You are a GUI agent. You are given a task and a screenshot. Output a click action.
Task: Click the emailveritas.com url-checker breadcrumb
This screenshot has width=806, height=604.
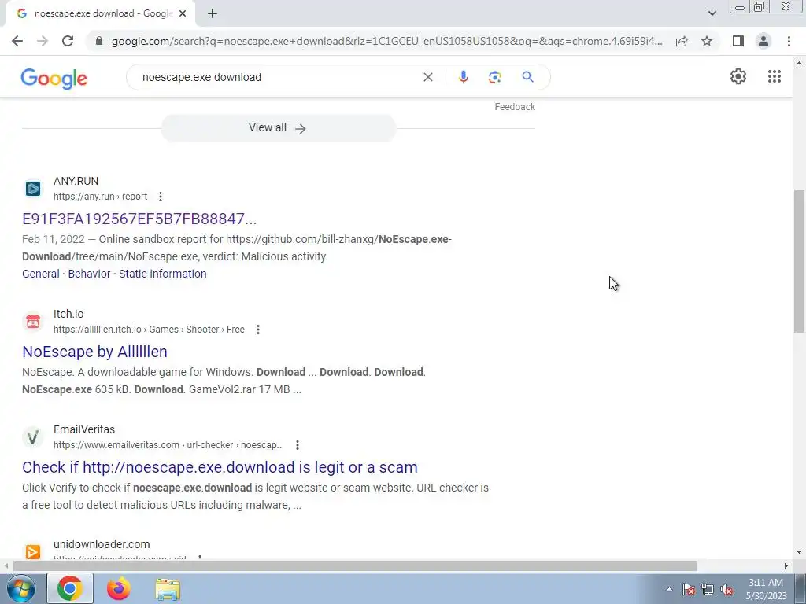pyautogui.click(x=168, y=445)
